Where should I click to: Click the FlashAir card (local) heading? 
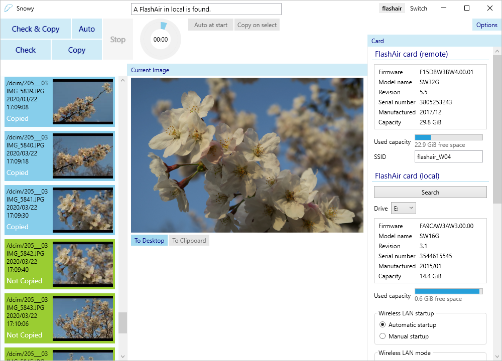pos(407,176)
